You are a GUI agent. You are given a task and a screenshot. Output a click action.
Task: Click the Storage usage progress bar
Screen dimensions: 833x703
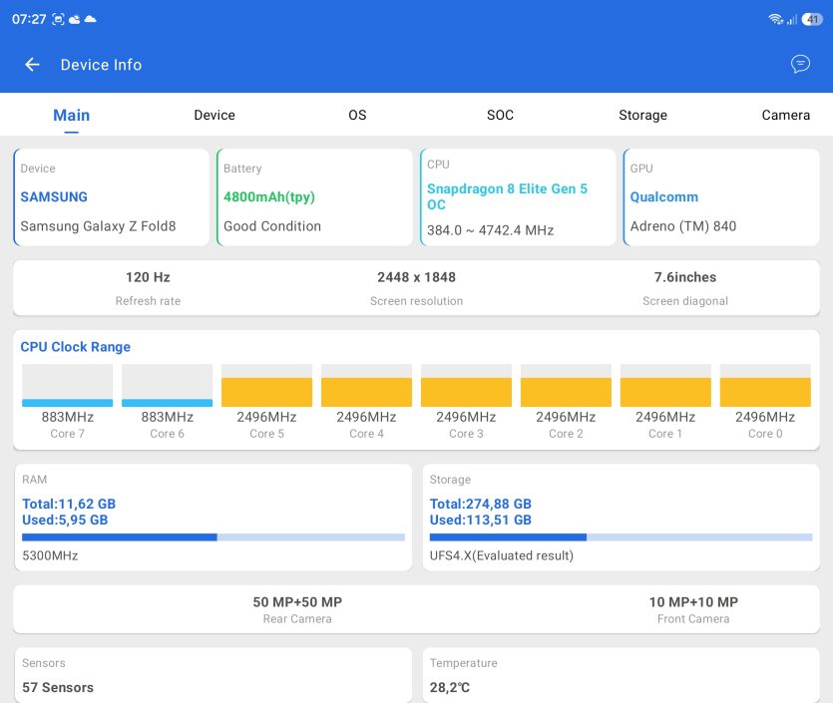pos(621,537)
